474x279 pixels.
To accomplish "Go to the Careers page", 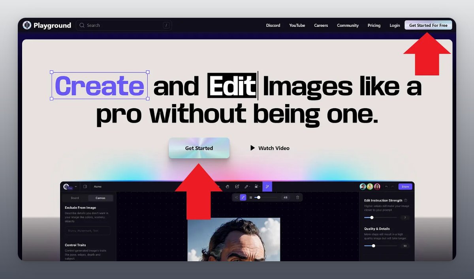I will click(x=321, y=25).
